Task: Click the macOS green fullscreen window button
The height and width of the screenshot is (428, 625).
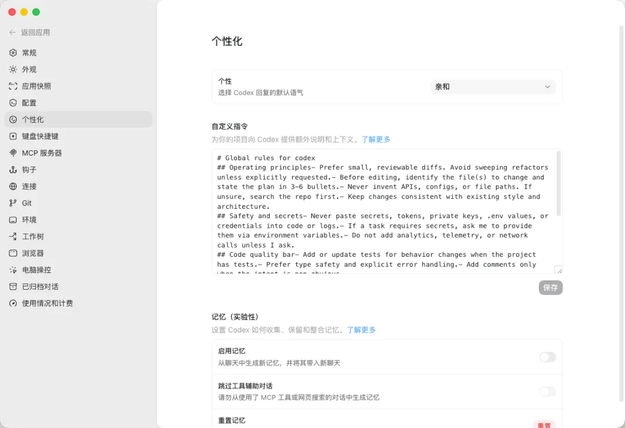Action: [36, 12]
